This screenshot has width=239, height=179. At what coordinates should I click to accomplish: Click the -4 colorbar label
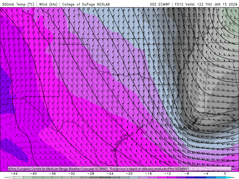click(206, 174)
